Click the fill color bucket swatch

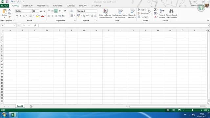coord(37,16)
